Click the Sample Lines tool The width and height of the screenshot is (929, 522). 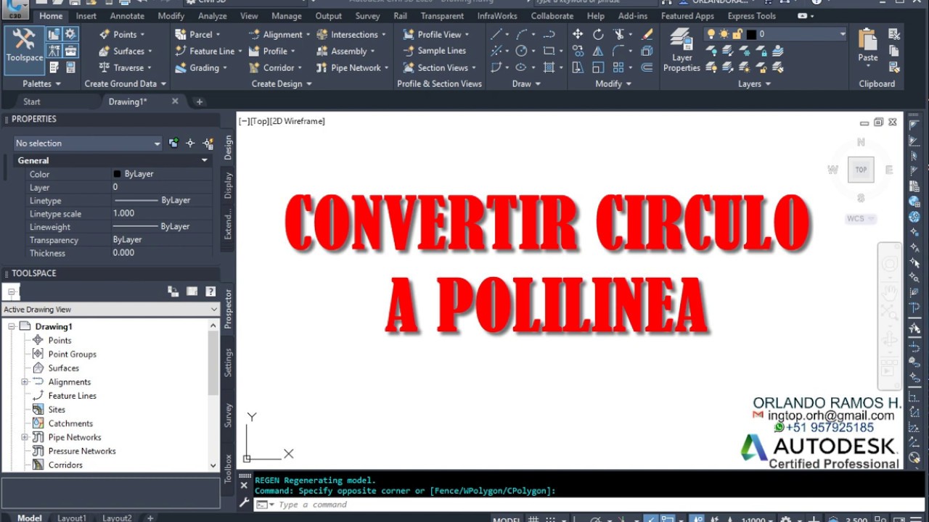[x=434, y=51]
